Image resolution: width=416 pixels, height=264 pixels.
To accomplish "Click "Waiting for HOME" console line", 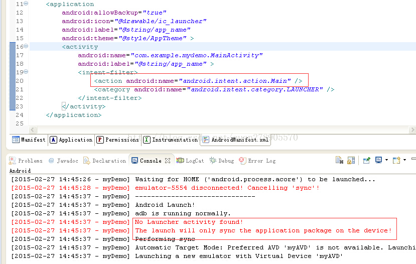I will coord(255,179).
